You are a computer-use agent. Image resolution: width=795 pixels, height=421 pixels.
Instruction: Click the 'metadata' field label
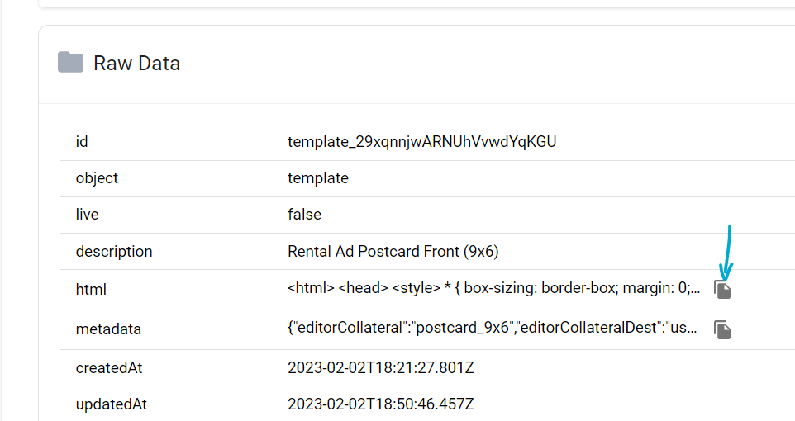point(108,329)
